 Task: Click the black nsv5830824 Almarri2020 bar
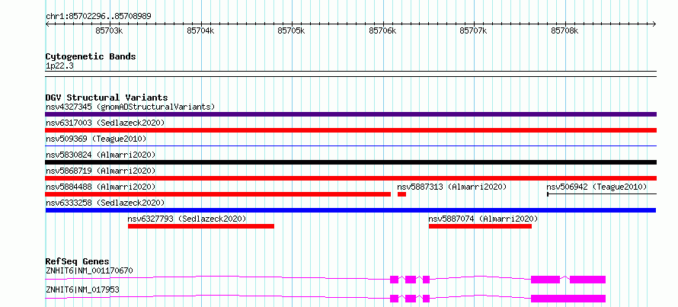[350, 162]
